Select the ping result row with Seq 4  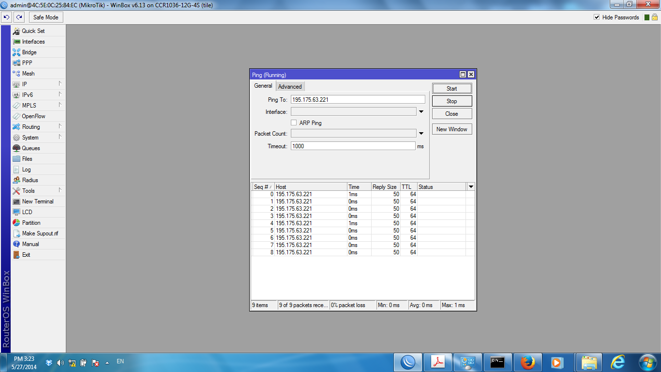coord(363,223)
